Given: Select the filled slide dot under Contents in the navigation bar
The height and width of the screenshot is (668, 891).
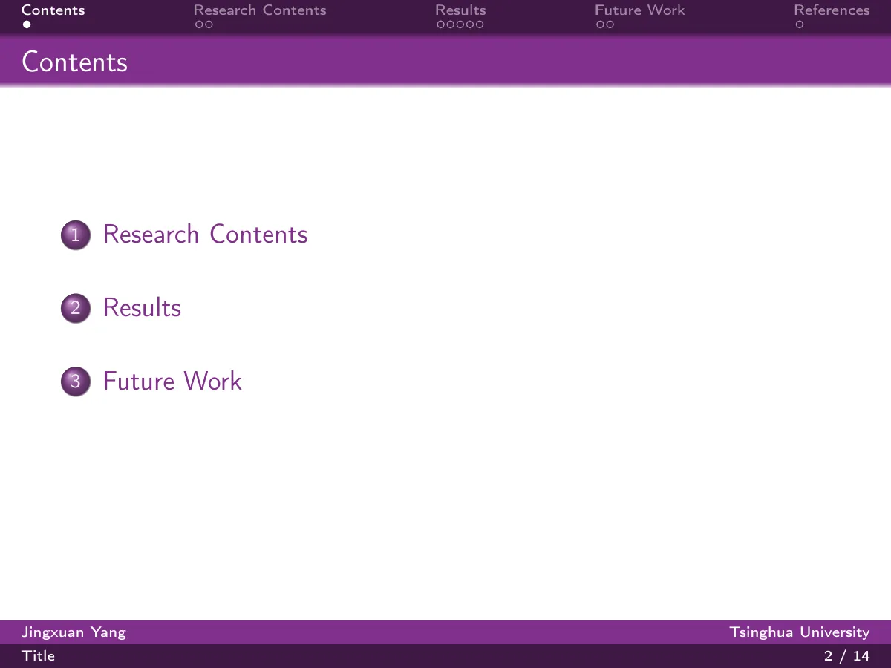Looking at the screenshot, I should coord(27,24).
